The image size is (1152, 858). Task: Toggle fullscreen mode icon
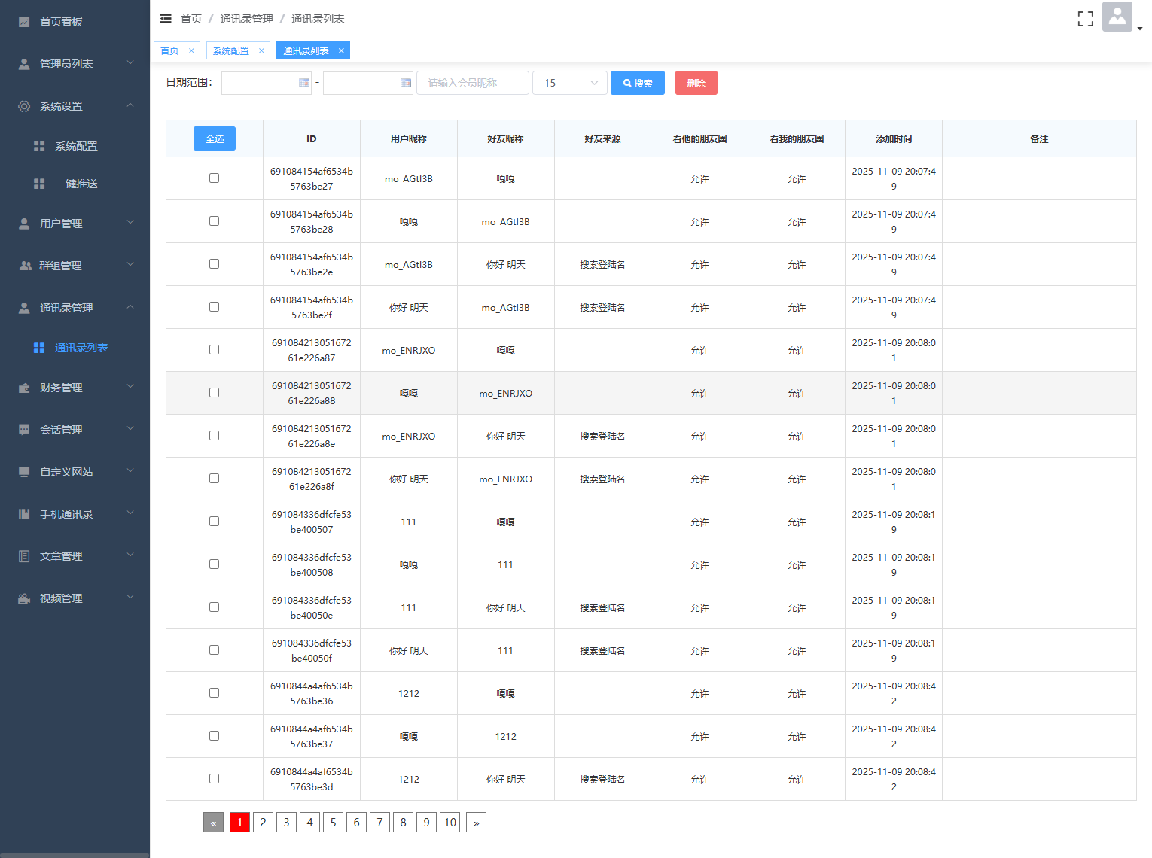[1085, 19]
